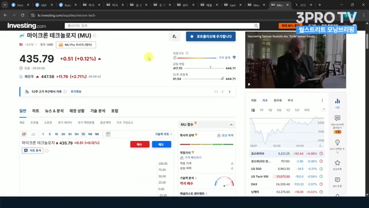369x208 pixels.
Task: Click the red 매수 buy button
Action: point(140,144)
